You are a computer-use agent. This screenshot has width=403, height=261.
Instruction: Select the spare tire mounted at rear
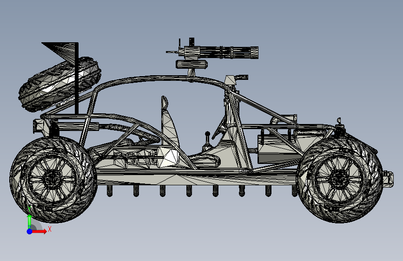[x=59, y=84]
